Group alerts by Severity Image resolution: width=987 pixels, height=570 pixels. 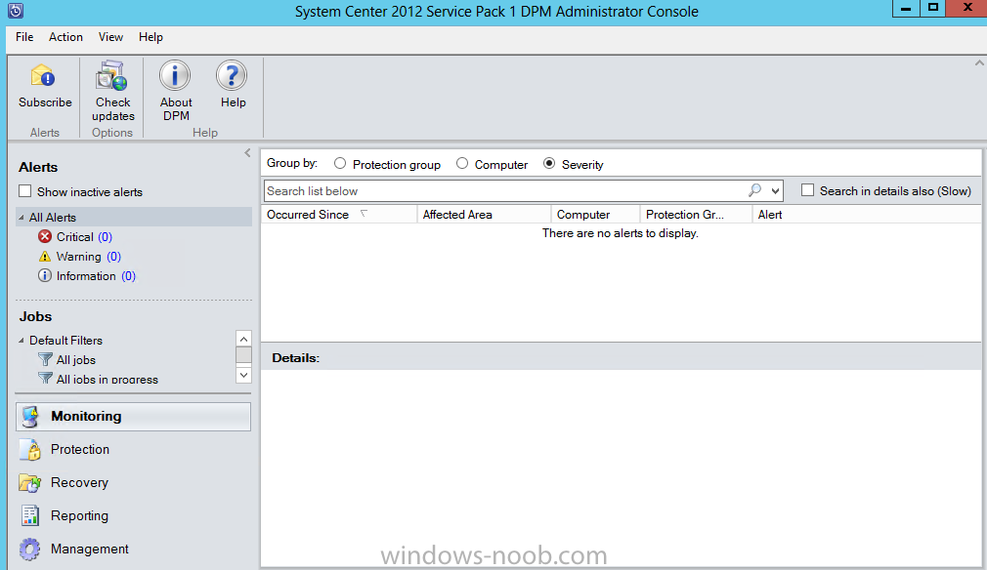click(x=549, y=163)
